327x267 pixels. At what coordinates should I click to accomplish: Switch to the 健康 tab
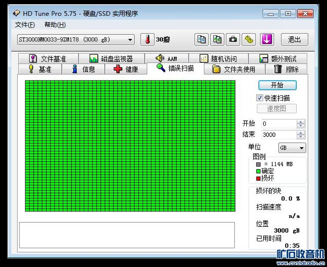pyautogui.click(x=126, y=69)
